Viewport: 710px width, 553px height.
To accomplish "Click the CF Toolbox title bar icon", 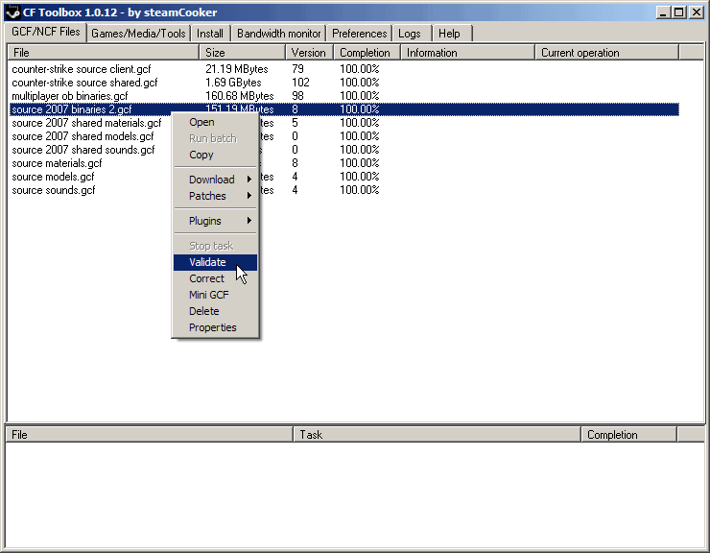I will point(12,12).
